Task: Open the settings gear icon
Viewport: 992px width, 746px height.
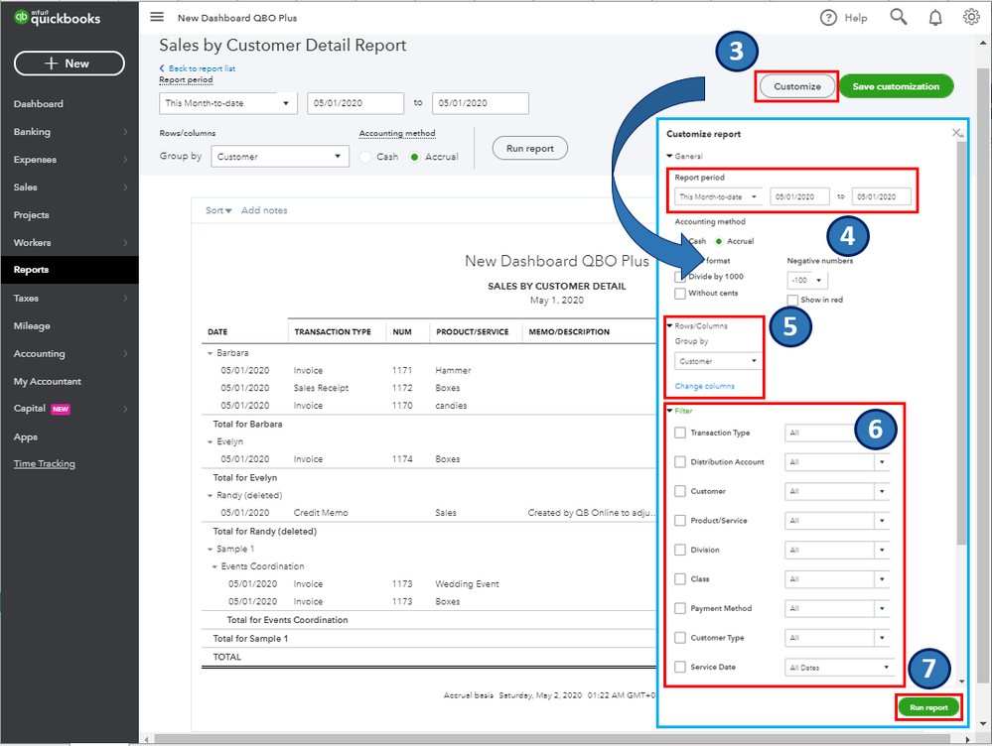Action: click(x=970, y=17)
